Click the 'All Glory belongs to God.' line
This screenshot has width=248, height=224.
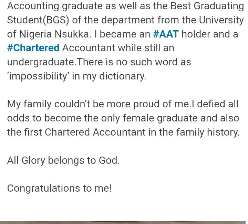click(x=63, y=160)
